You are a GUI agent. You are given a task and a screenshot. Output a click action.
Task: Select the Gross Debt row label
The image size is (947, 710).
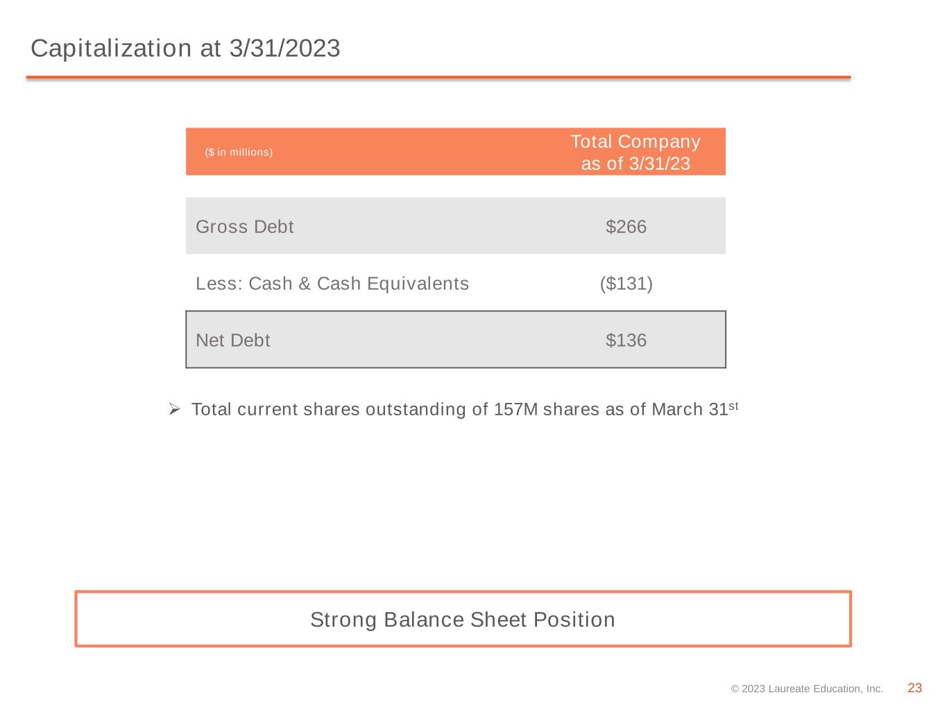245,227
